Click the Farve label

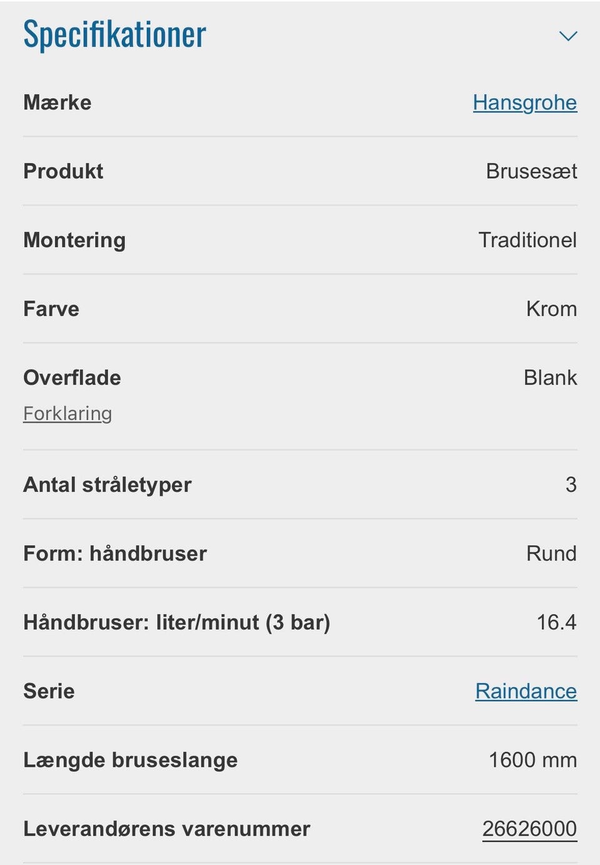[51, 309]
